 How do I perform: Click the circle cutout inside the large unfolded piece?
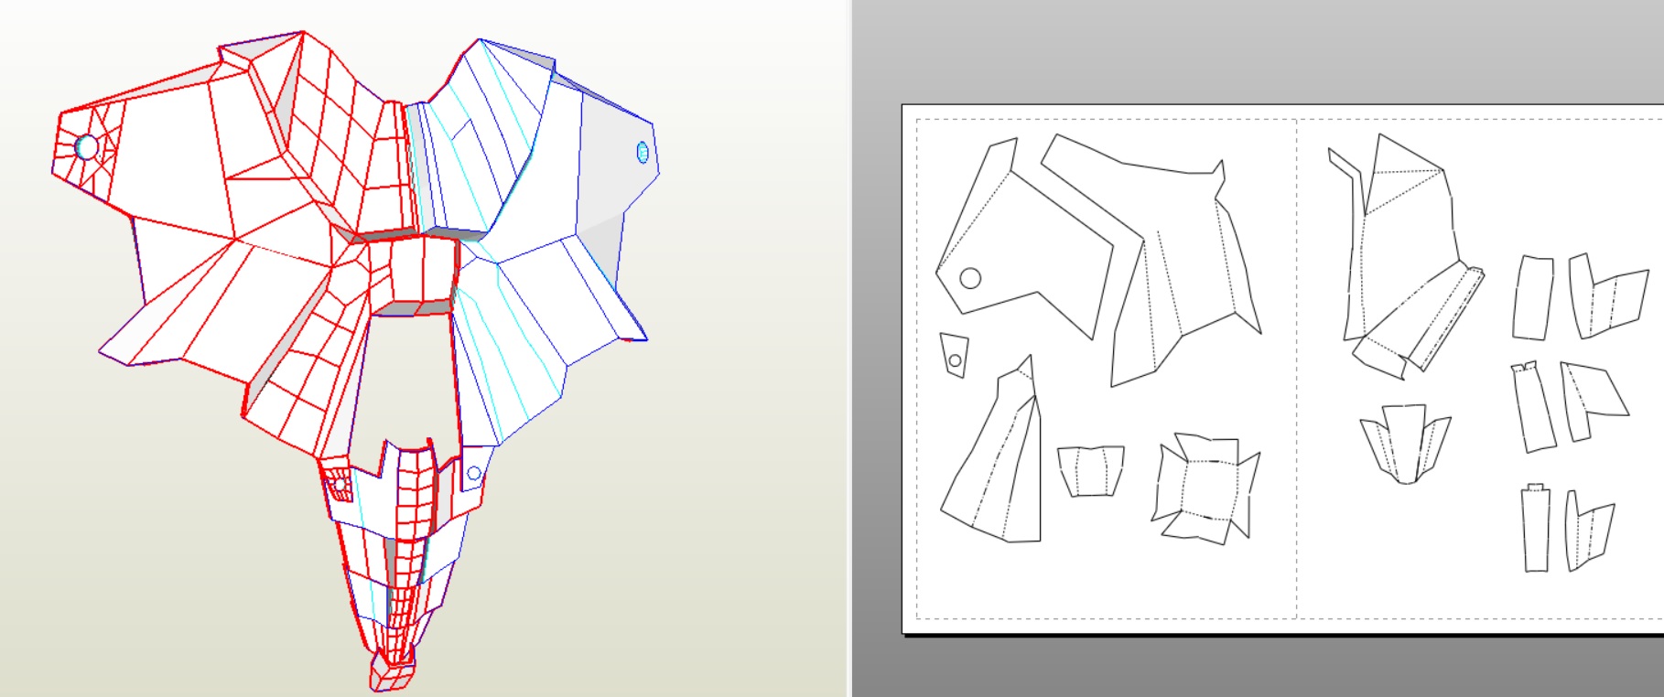coord(970,278)
